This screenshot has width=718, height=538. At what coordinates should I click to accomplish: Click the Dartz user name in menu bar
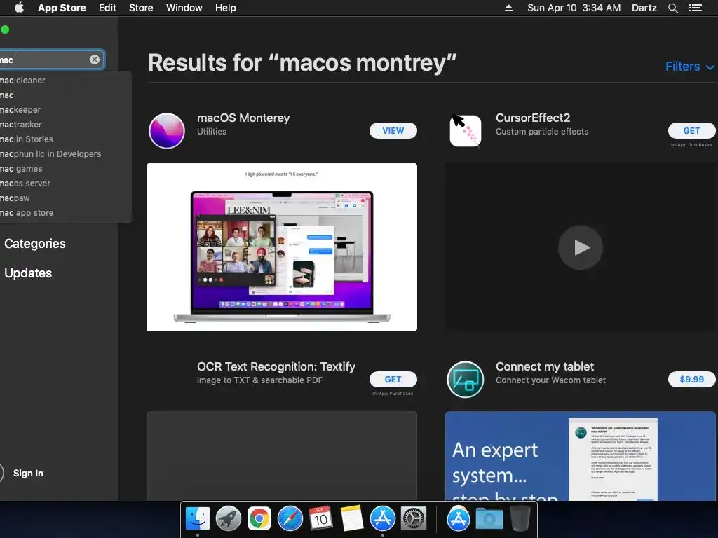(644, 8)
